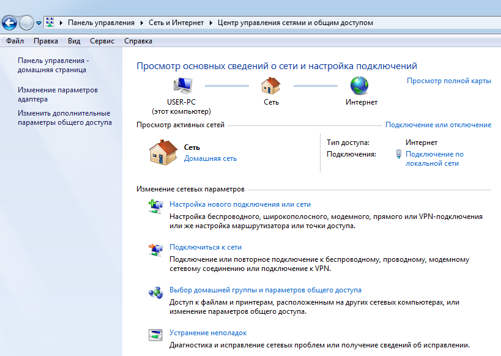Click the new connection setup icon
Screen dimensions: 501x356
pyautogui.click(x=155, y=206)
